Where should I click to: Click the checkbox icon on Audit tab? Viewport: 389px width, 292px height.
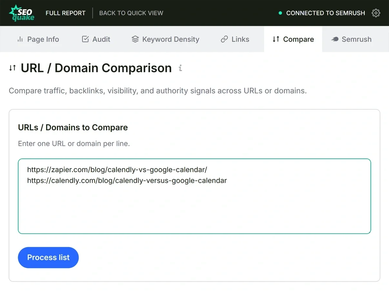(85, 39)
